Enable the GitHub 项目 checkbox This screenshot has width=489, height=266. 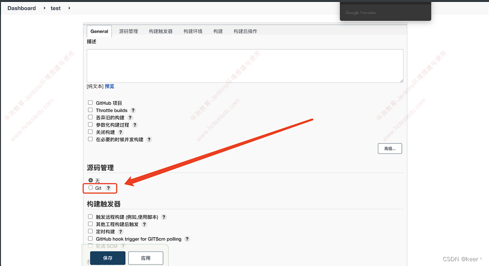click(90, 103)
